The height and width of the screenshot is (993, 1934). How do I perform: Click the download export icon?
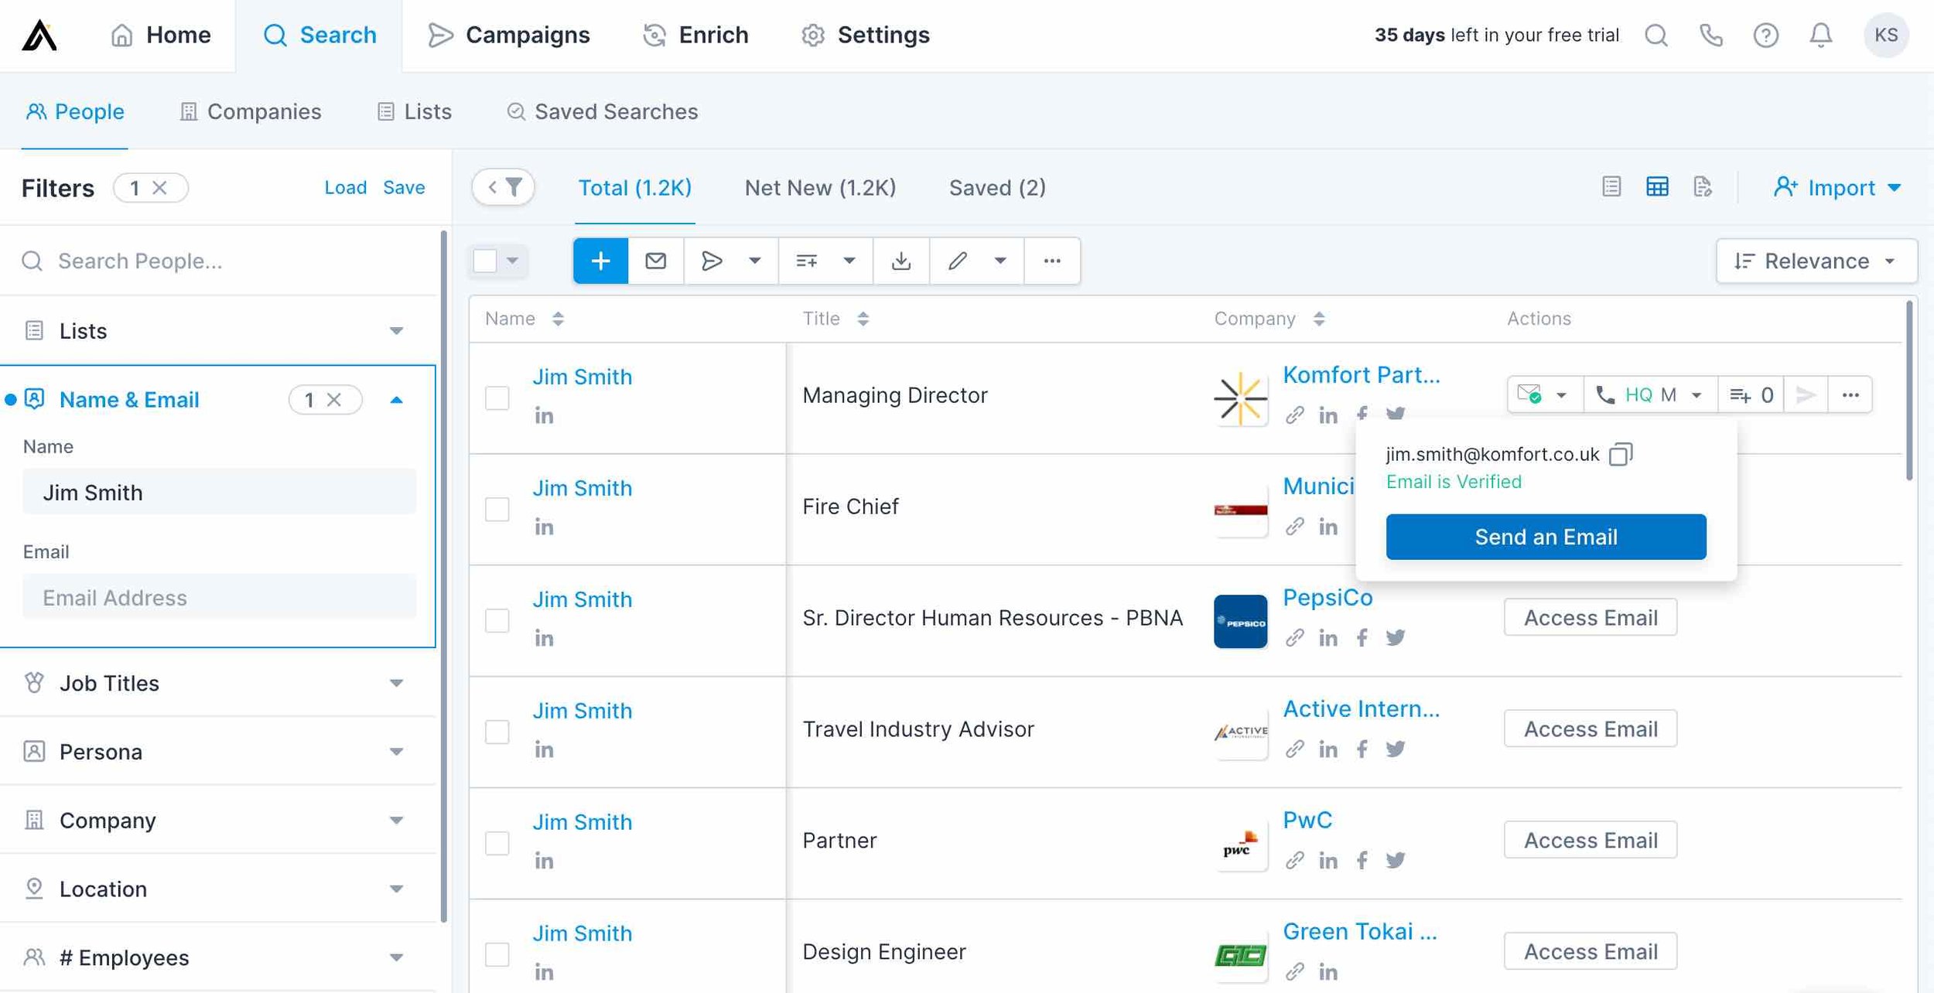point(900,261)
